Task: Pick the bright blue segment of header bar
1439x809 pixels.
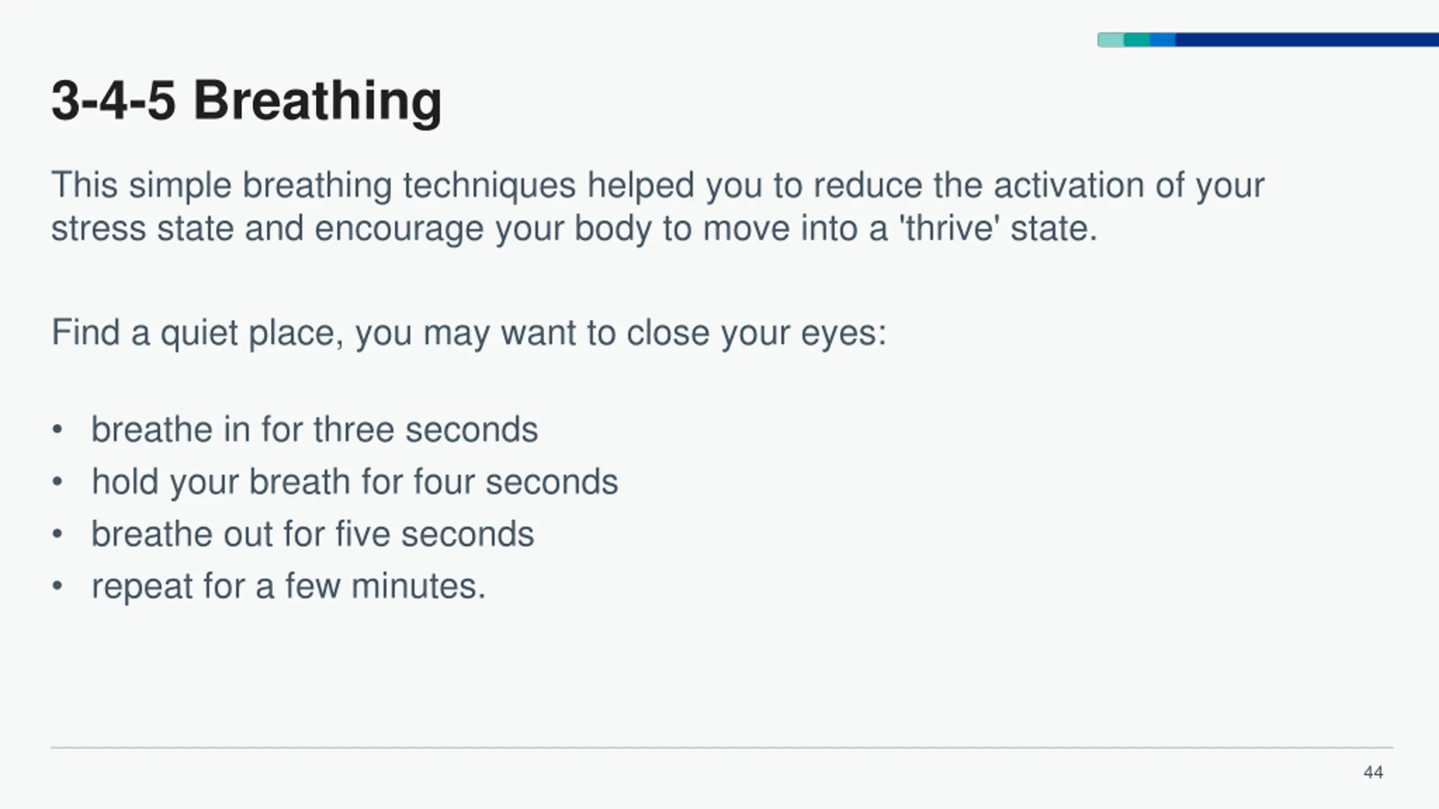Action: pos(1162,40)
